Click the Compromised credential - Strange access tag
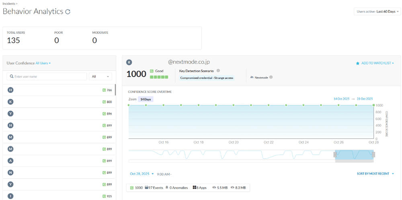402x200 pixels. (x=207, y=78)
